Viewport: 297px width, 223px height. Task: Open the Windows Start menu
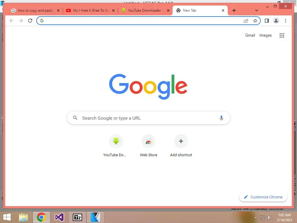[x=7, y=217]
